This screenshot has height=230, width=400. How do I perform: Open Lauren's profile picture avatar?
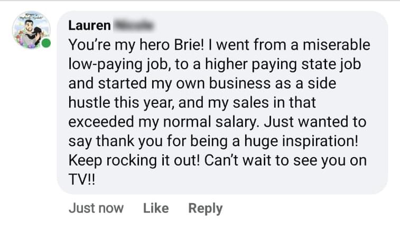click(x=31, y=30)
